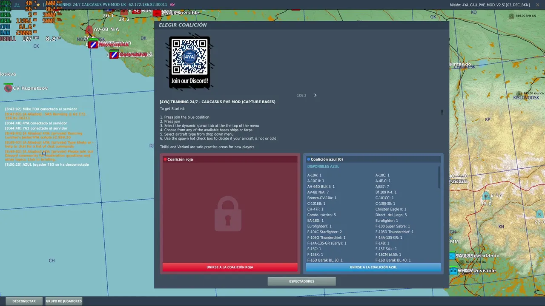Viewport: 545px width, 306px height.
Task: Click 'A-4E-C: 1' entry
Action: (382, 181)
